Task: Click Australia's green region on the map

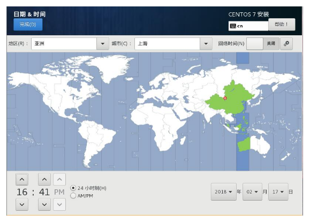Action: pos(244,144)
